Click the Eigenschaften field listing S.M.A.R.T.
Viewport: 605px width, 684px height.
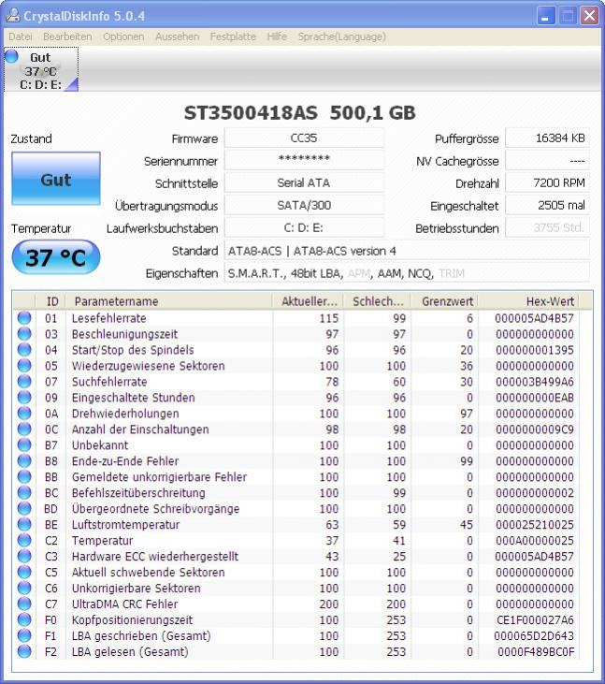[x=407, y=273]
